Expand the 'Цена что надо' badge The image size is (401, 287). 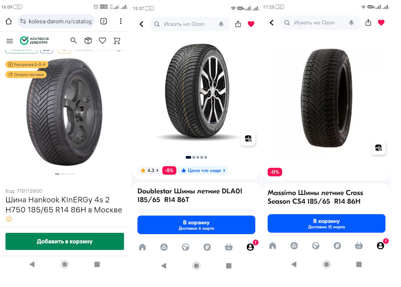(203, 170)
